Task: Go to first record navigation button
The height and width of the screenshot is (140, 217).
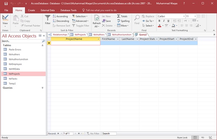Action: (58, 134)
